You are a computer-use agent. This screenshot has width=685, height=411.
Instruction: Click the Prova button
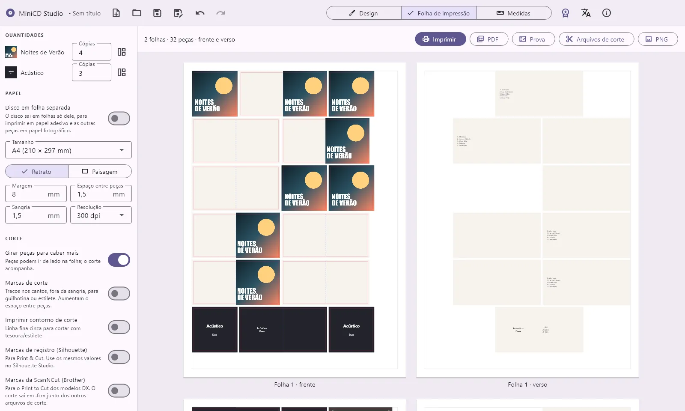(533, 39)
